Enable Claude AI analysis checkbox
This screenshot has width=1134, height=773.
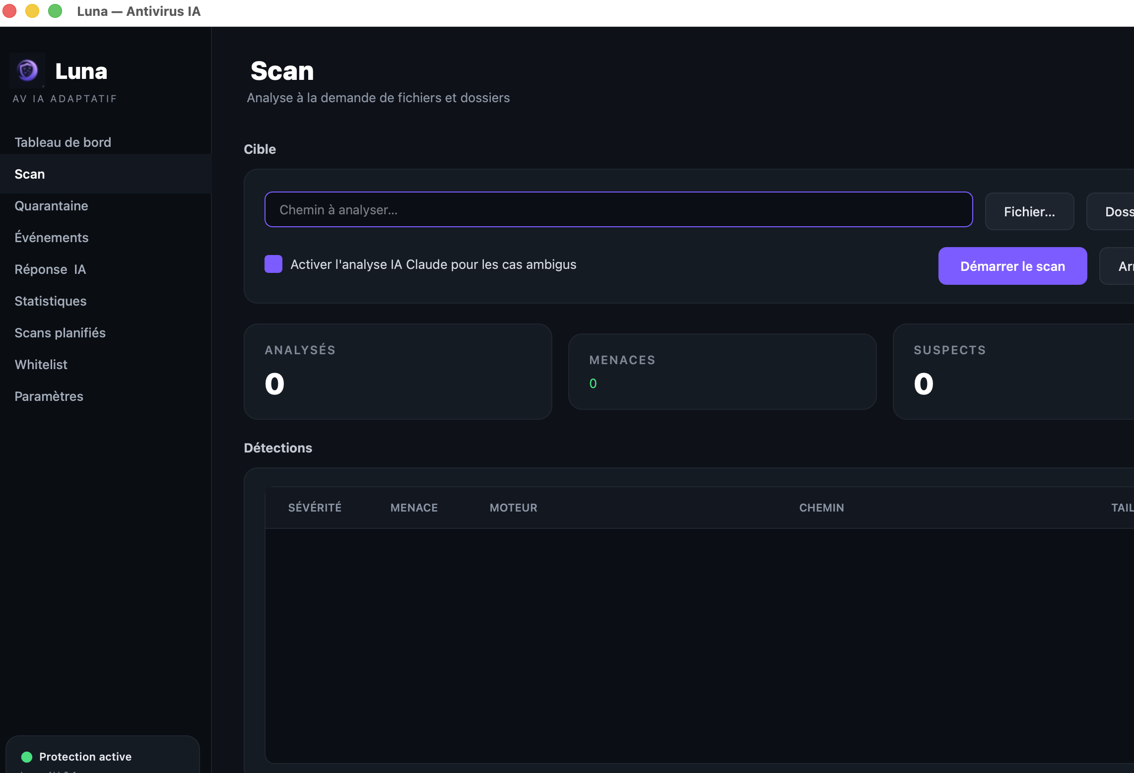pyautogui.click(x=273, y=264)
